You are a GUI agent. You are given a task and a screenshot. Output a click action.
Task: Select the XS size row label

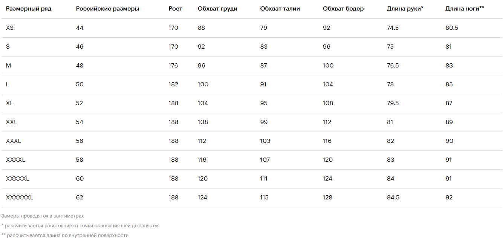tap(10, 28)
